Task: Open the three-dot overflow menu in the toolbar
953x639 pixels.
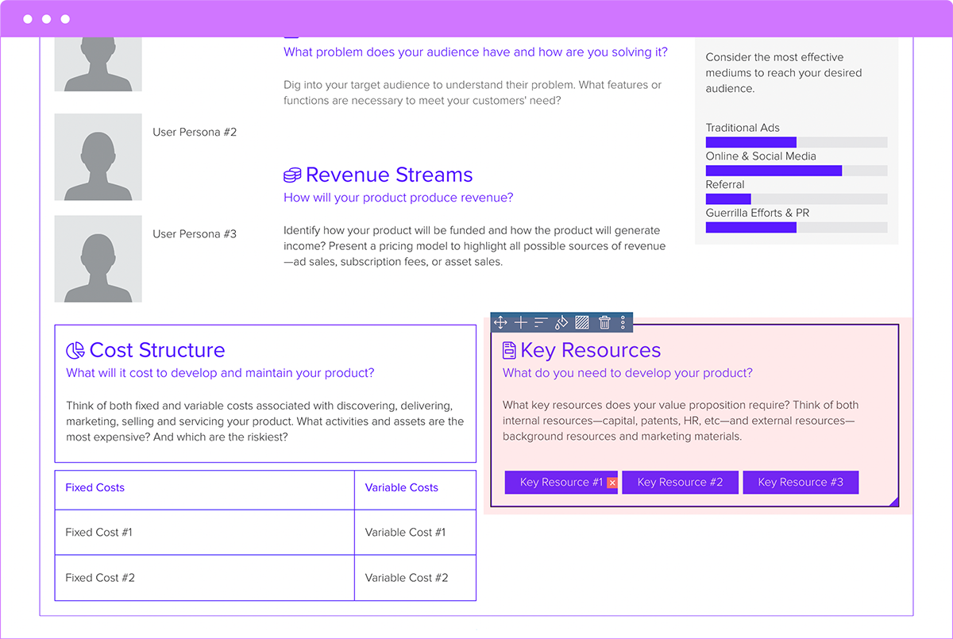Action: coord(624,322)
